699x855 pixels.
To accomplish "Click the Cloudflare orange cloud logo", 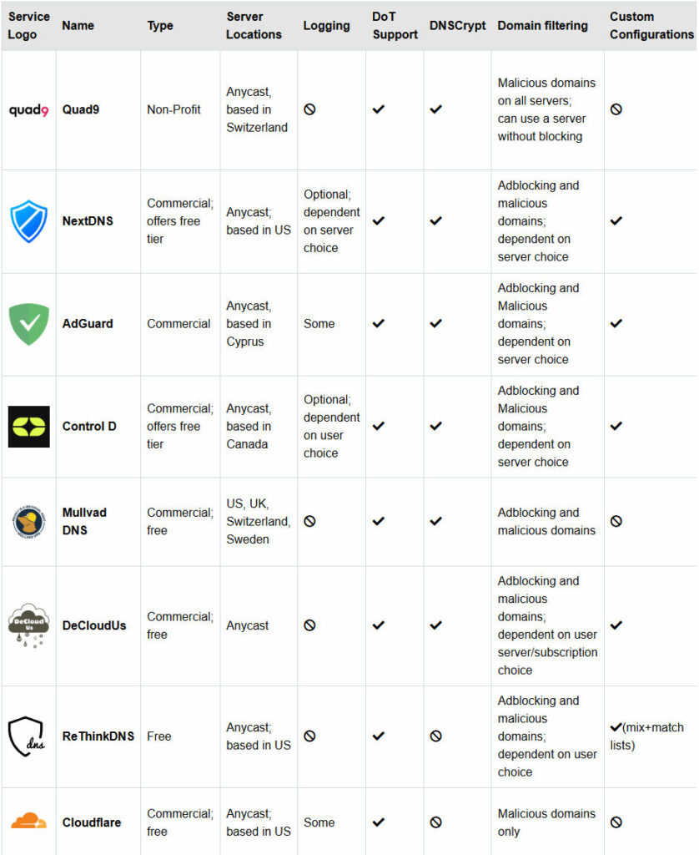I will 29,822.
